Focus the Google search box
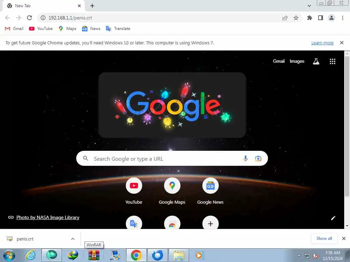This screenshot has width=350, height=262. [172, 158]
